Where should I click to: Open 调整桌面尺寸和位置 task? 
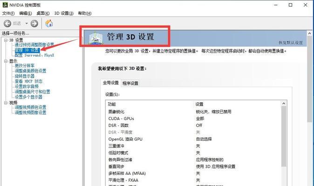(32, 92)
